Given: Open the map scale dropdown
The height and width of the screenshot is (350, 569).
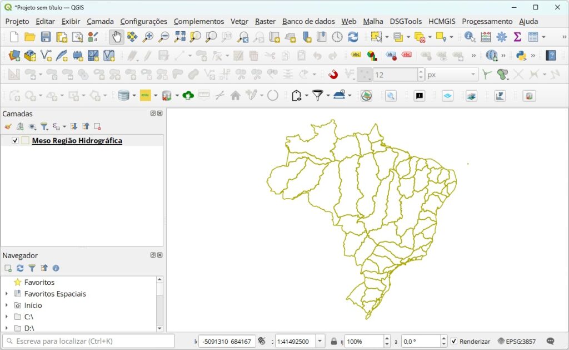Looking at the screenshot, I should [x=320, y=341].
